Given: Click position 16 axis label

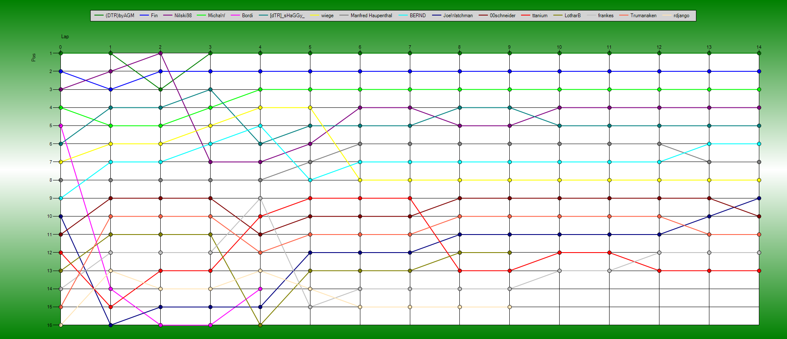Looking at the screenshot, I should [50, 325].
